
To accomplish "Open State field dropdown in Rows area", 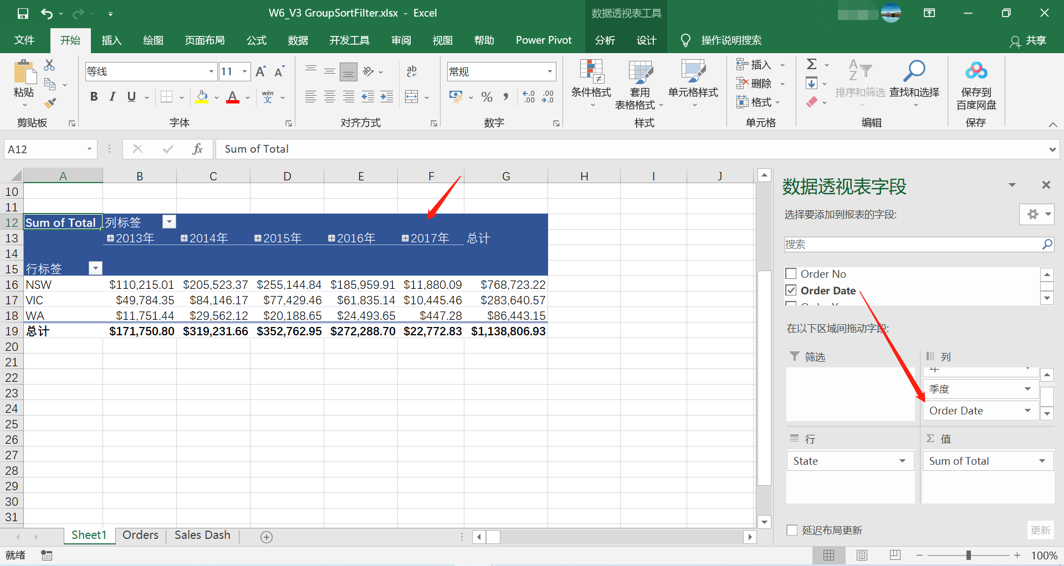I will pos(902,461).
